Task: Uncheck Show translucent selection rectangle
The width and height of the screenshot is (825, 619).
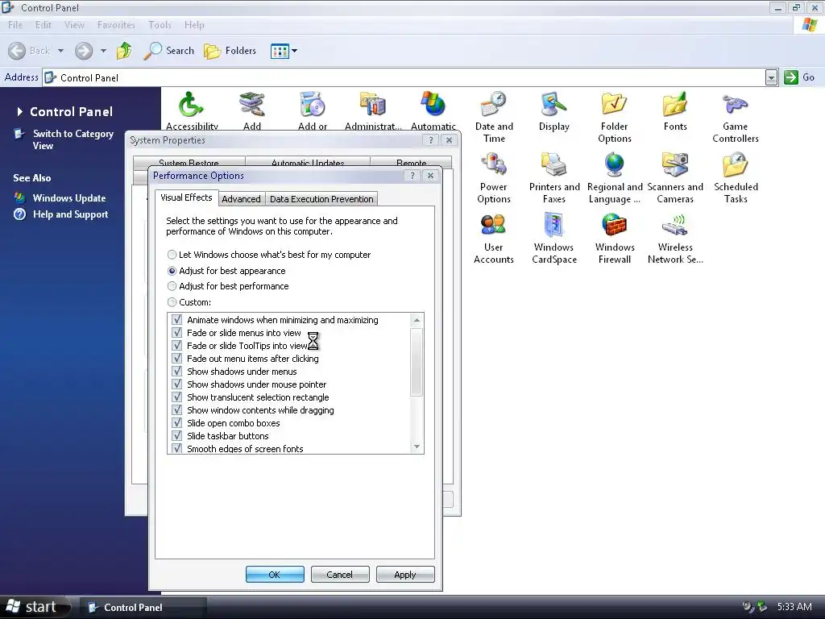Action: point(177,397)
